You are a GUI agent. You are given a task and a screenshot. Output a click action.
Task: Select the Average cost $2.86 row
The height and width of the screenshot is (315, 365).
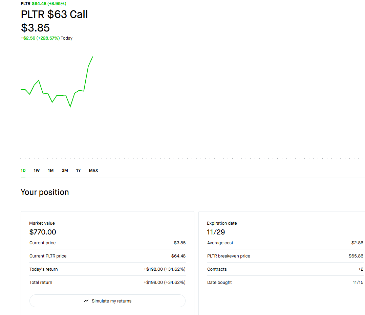[284, 243]
